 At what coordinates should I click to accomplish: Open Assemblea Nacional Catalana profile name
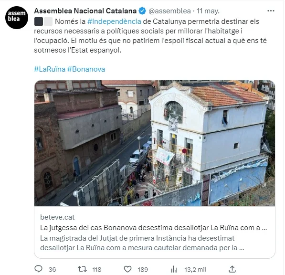coord(85,11)
